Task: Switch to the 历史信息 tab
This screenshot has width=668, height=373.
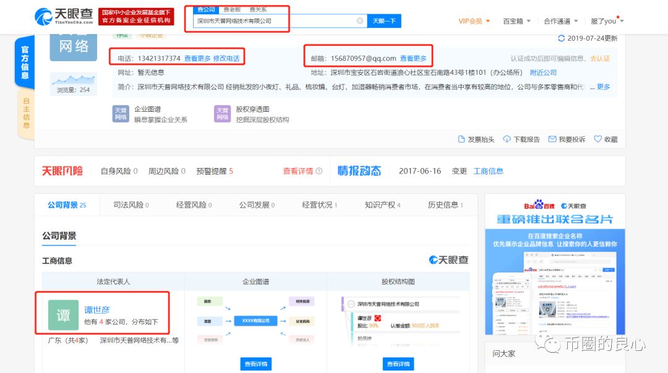Action: 445,205
